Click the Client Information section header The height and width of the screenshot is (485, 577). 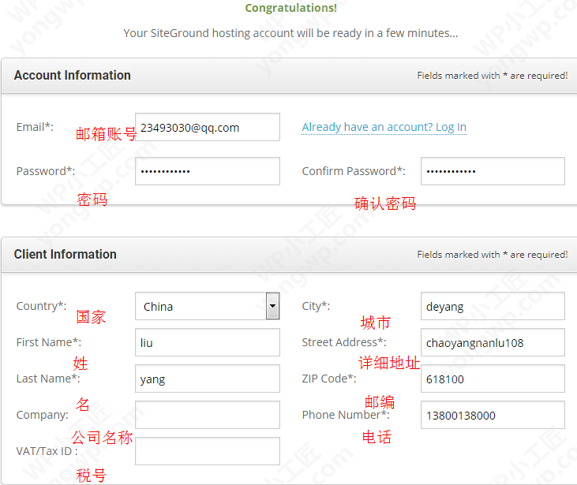coord(66,255)
